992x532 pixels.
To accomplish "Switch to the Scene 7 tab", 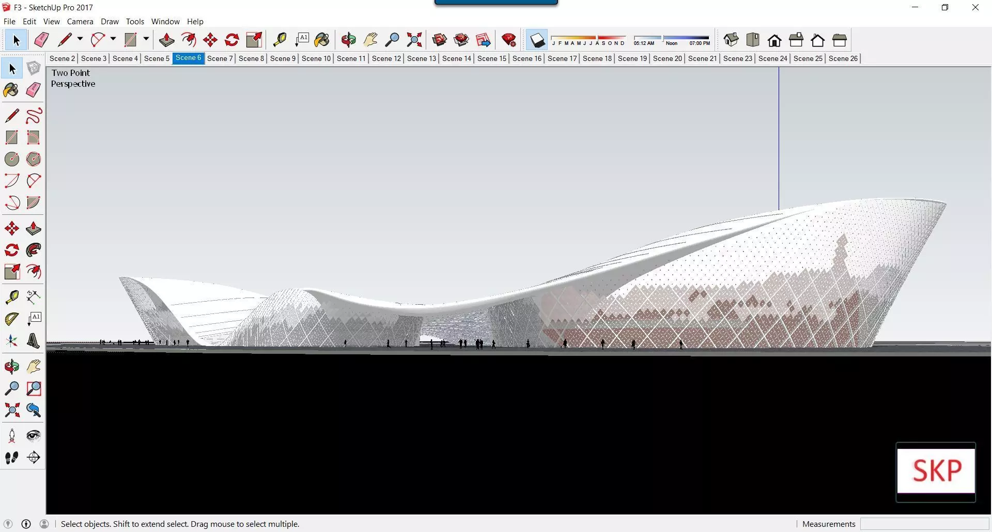I will 220,58.
